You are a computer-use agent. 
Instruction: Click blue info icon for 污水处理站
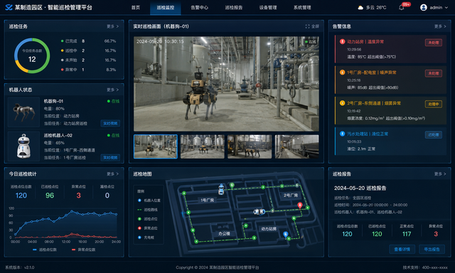(342, 134)
